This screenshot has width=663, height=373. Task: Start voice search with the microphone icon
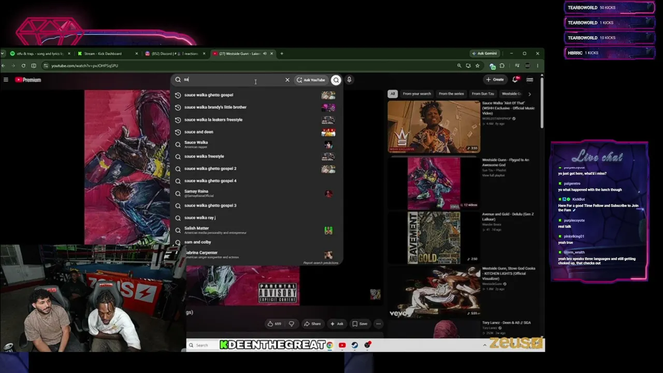pyautogui.click(x=349, y=80)
